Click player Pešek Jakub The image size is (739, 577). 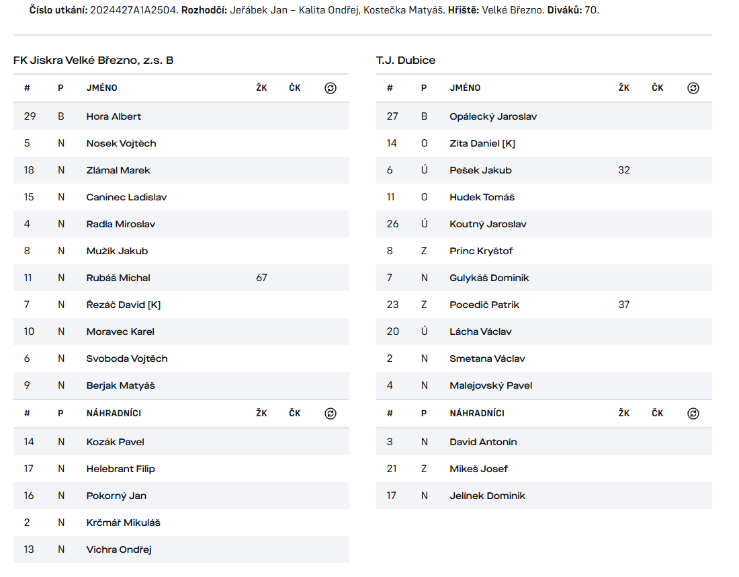480,170
